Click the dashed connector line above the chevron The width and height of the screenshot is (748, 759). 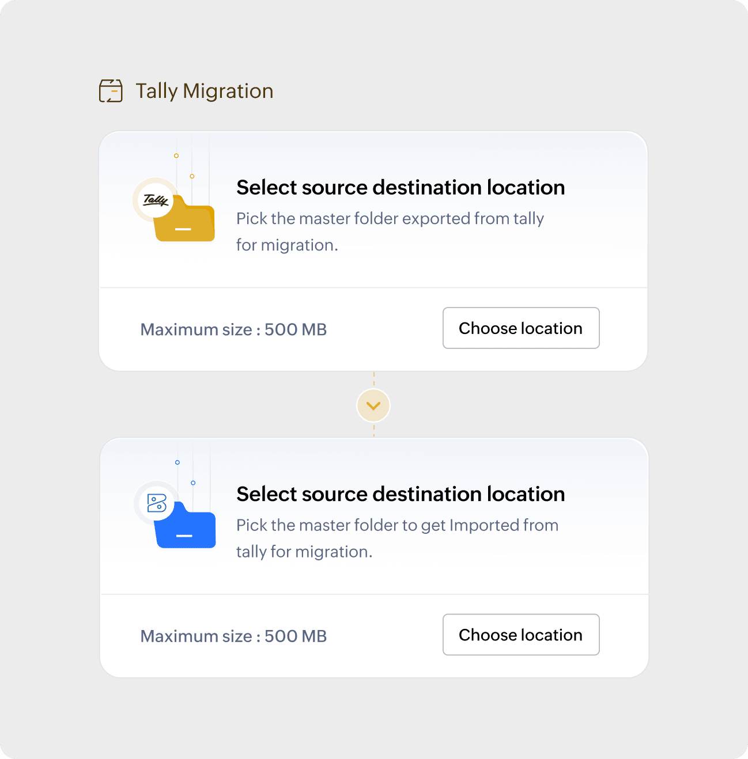click(374, 379)
